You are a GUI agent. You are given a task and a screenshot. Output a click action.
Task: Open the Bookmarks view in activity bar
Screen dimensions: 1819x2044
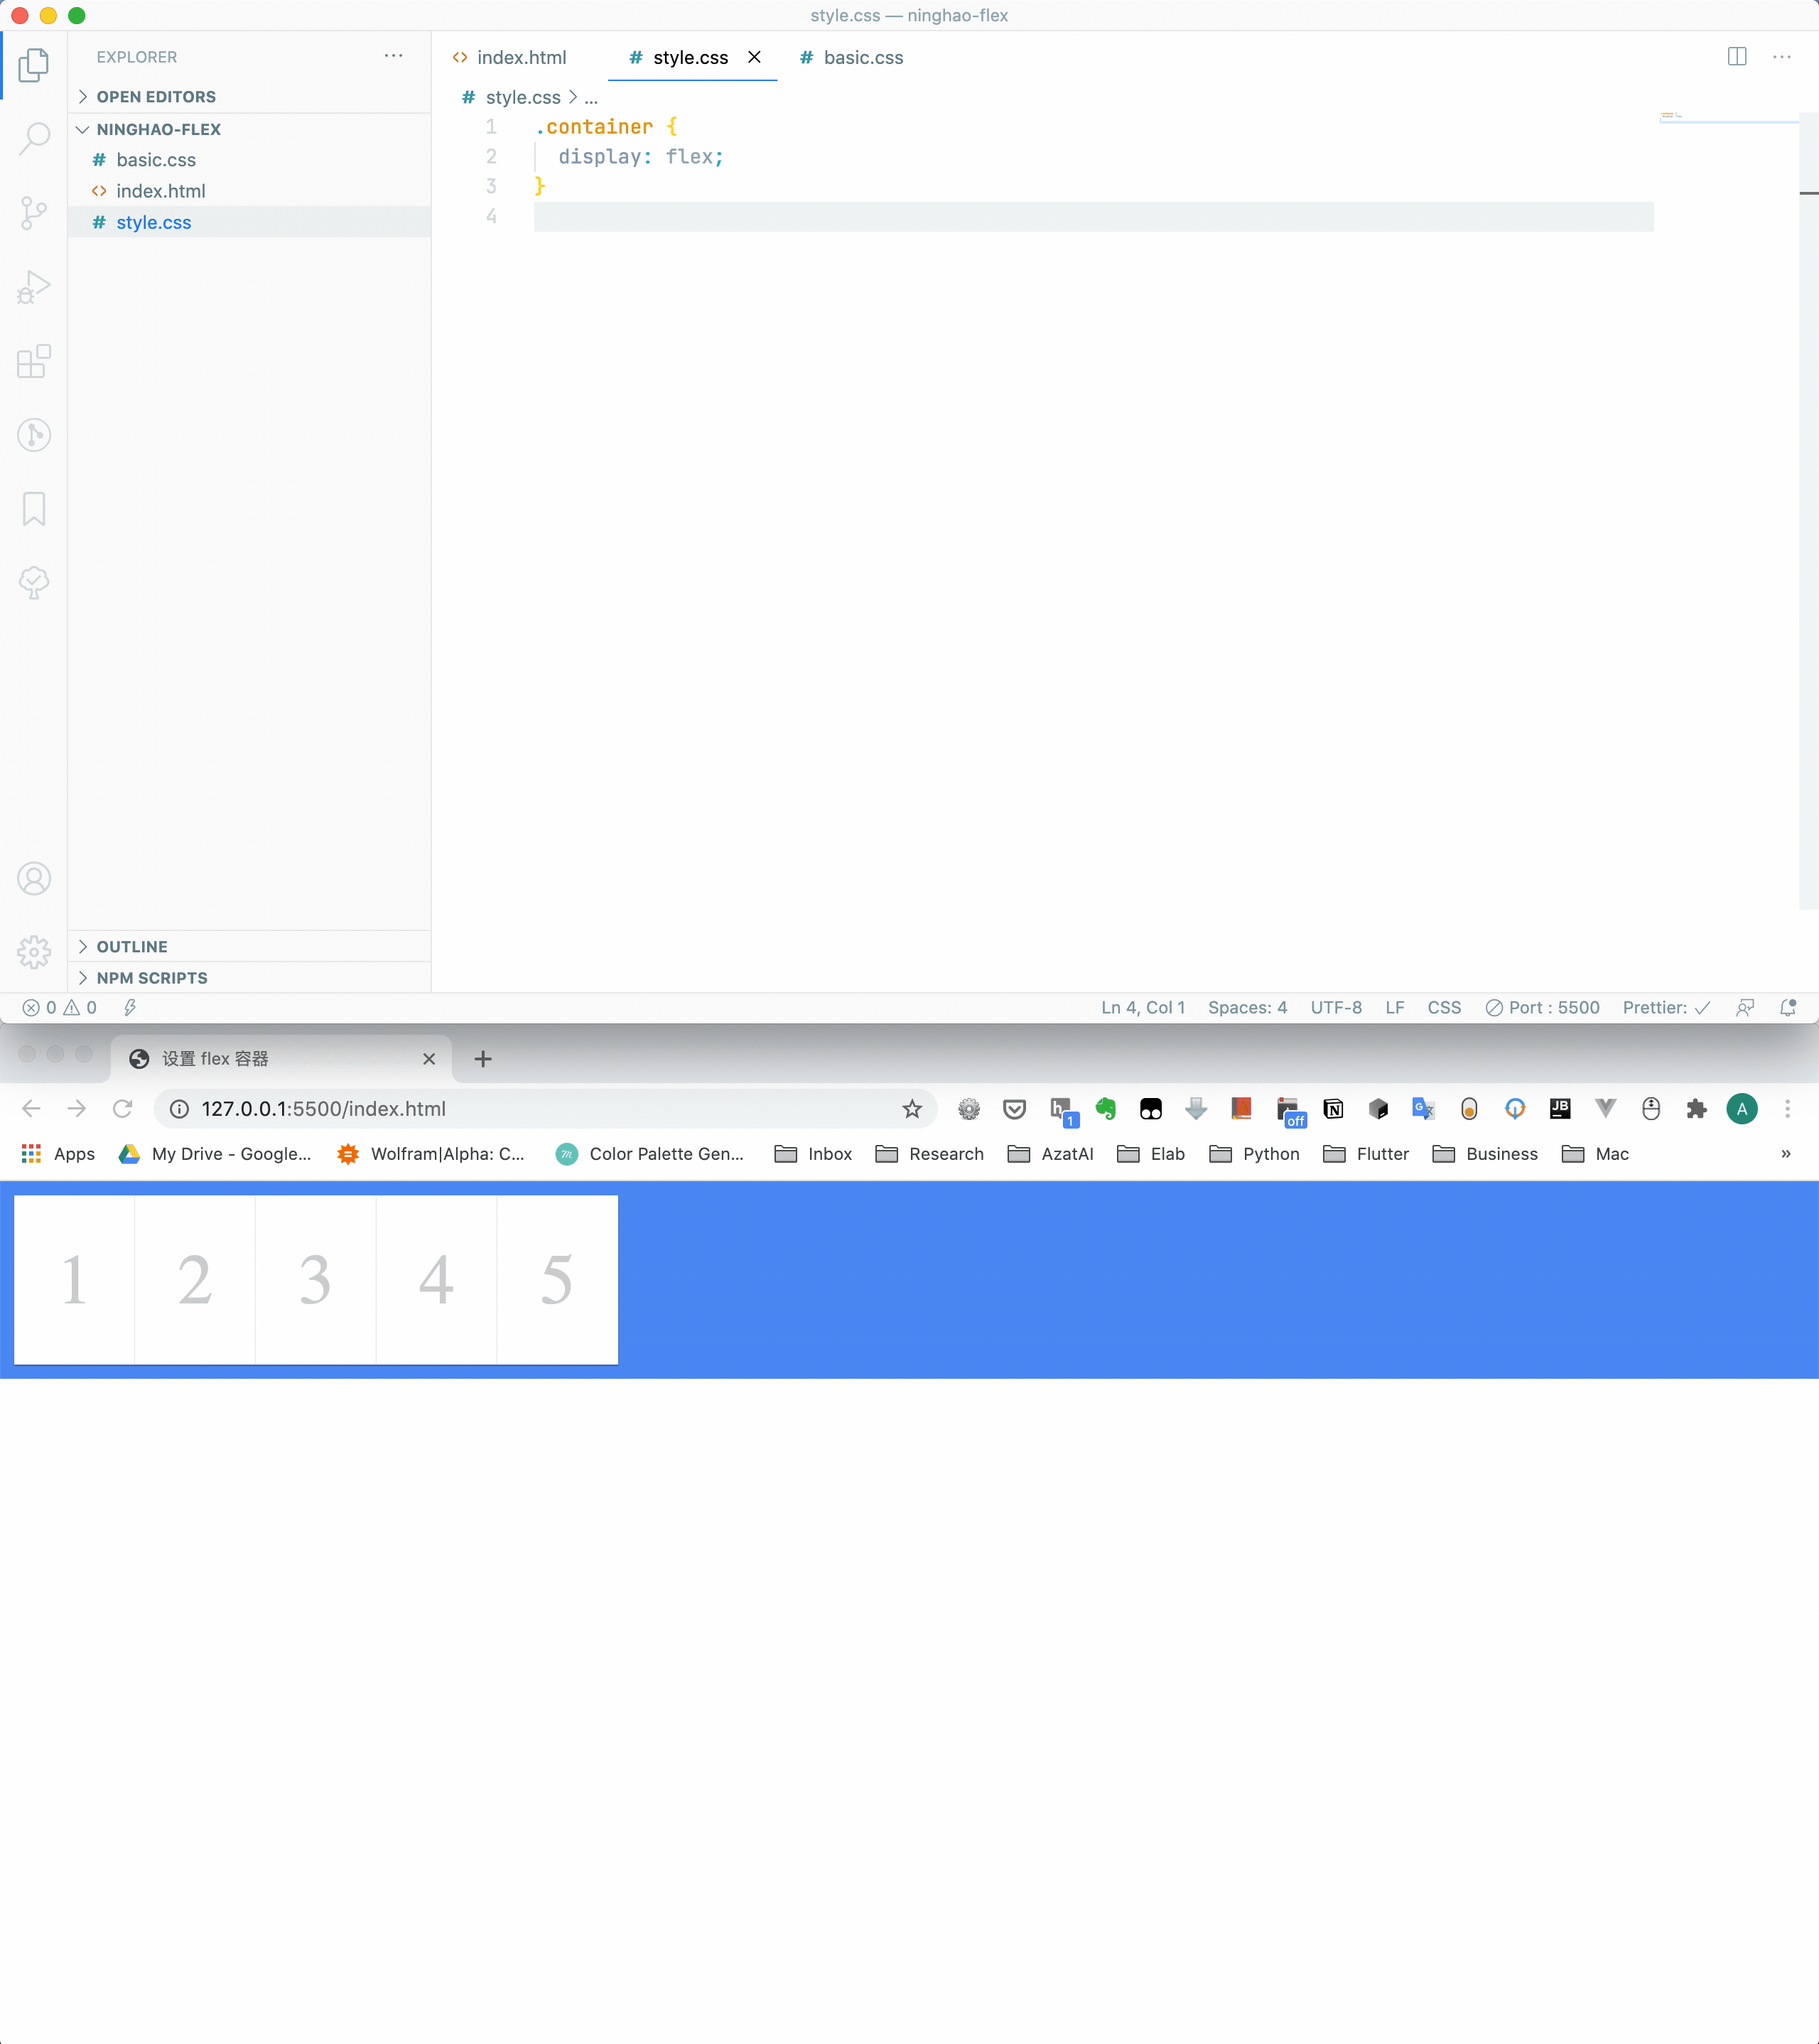coord(34,508)
